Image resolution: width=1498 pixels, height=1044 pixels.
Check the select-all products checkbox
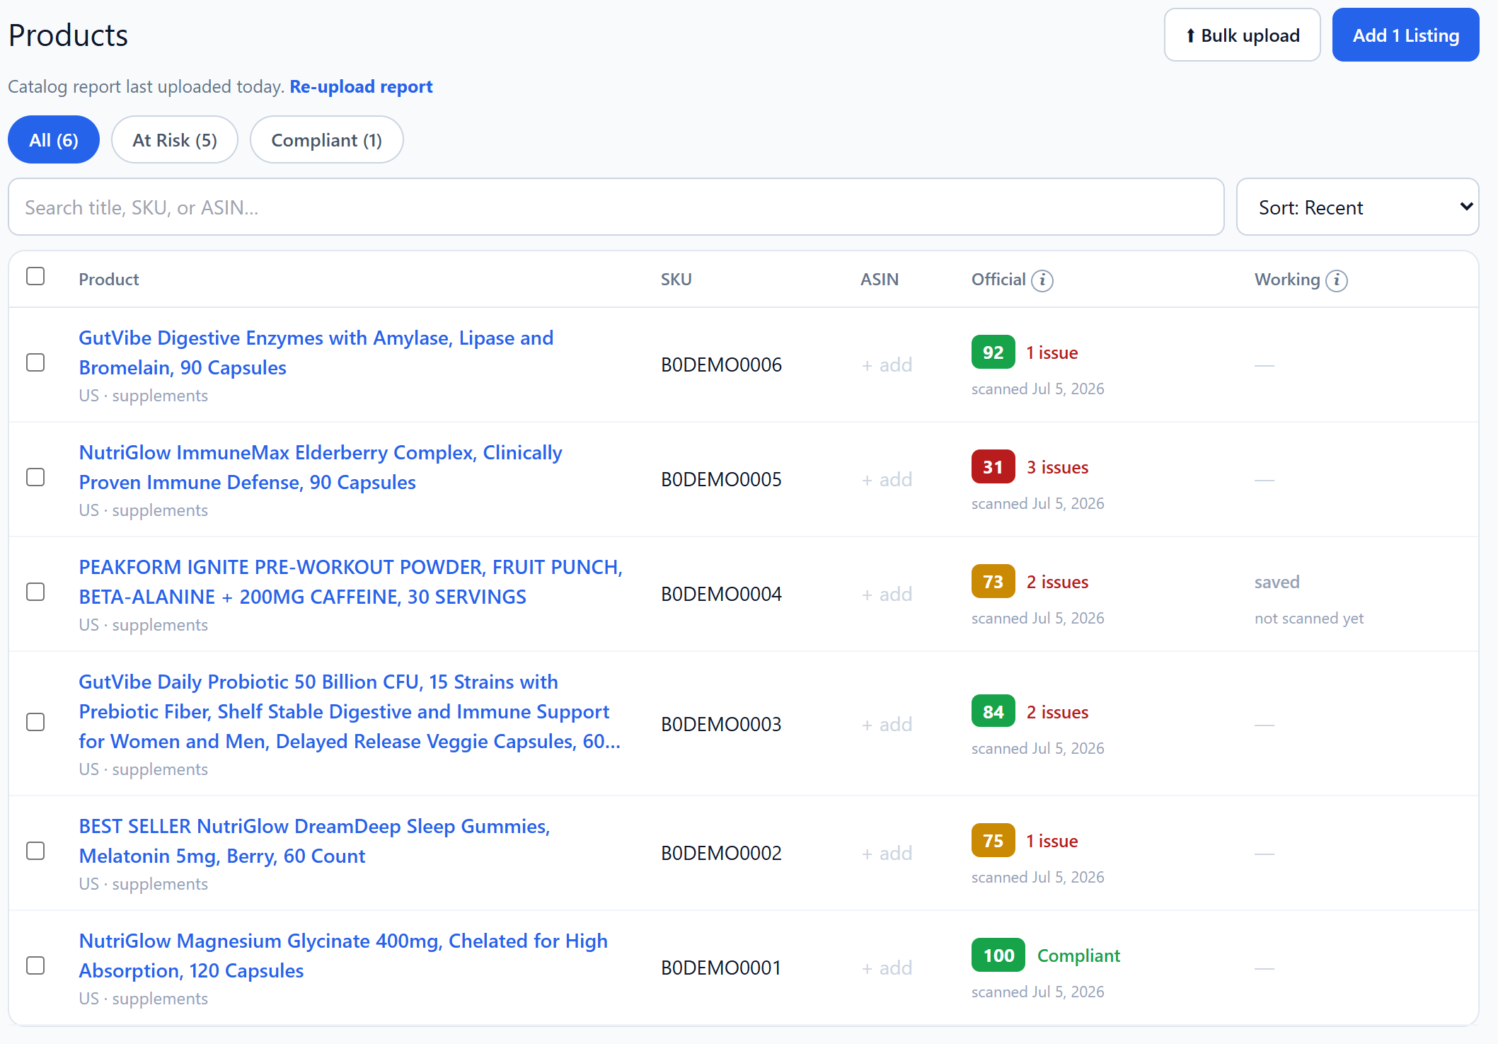point(35,276)
